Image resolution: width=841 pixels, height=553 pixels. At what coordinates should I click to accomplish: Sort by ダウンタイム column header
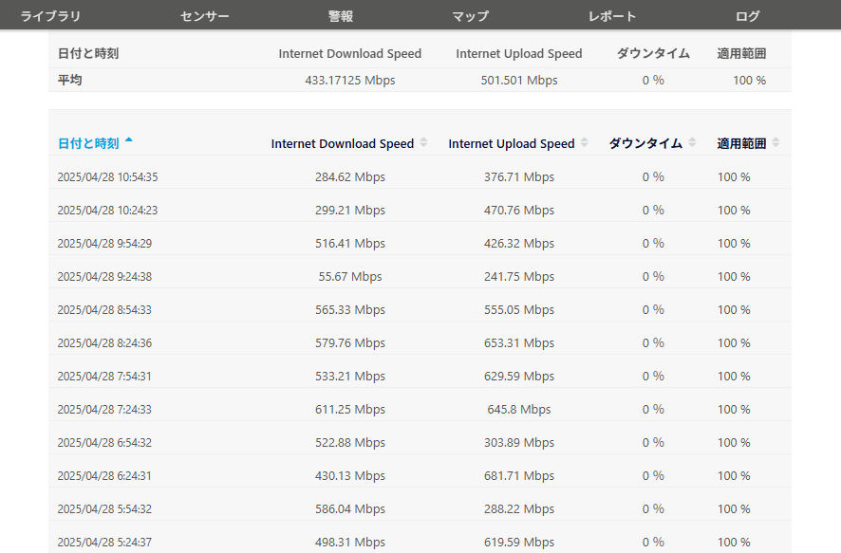[x=645, y=143]
